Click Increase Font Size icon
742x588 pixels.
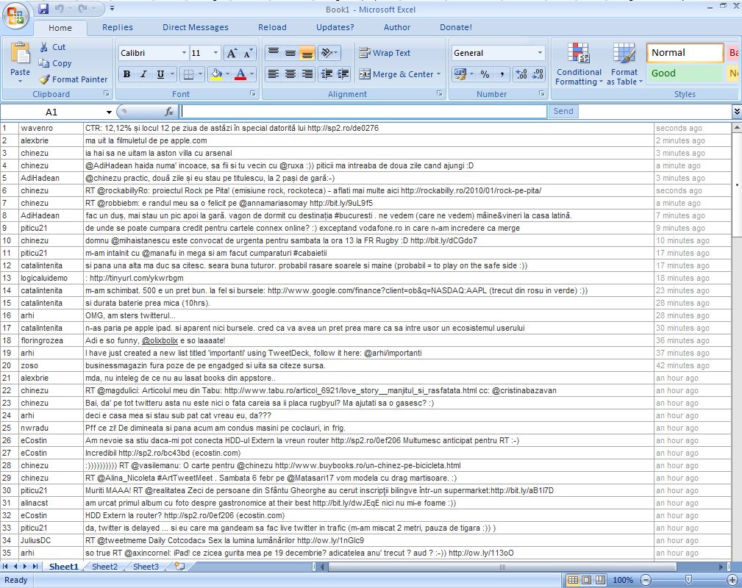click(231, 53)
